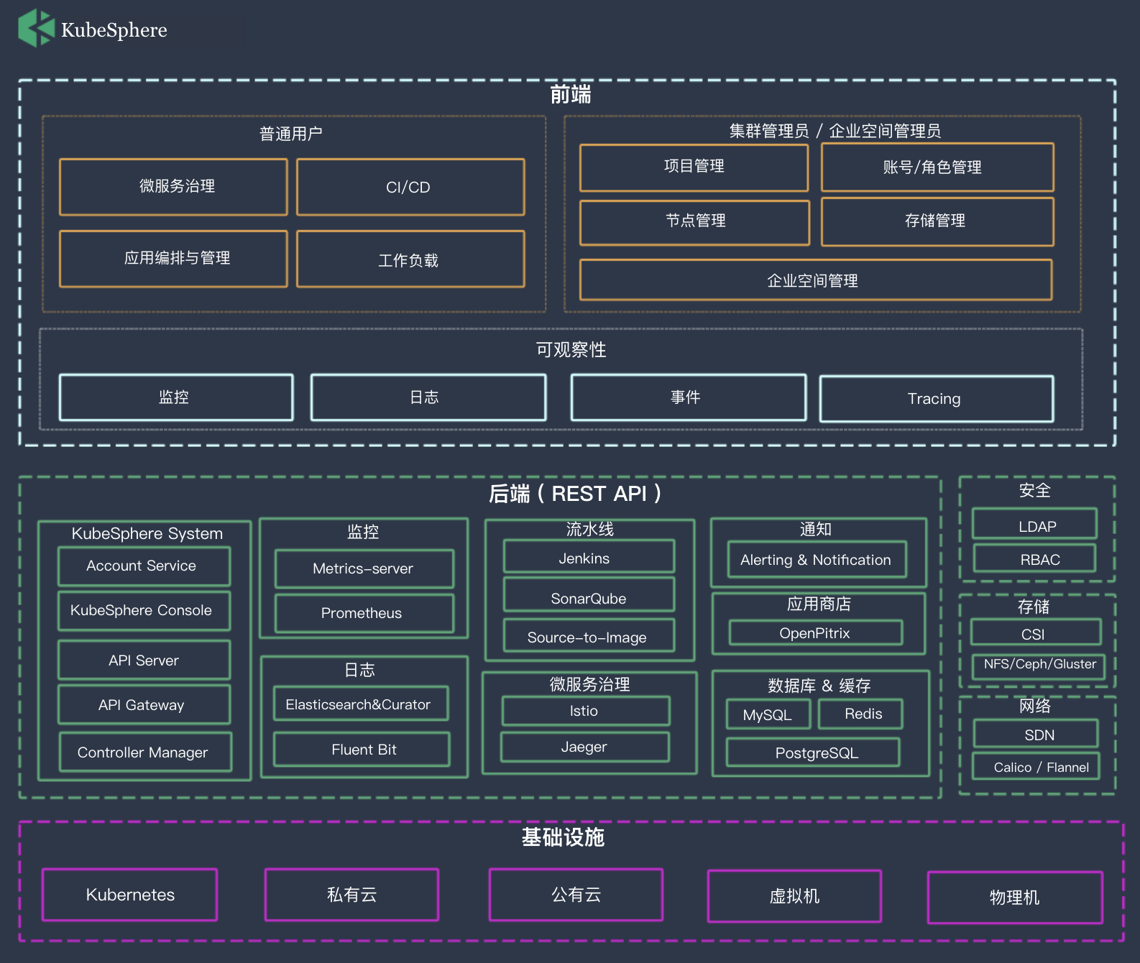Click the Account Service component
The height and width of the screenshot is (963, 1140).
point(144,566)
